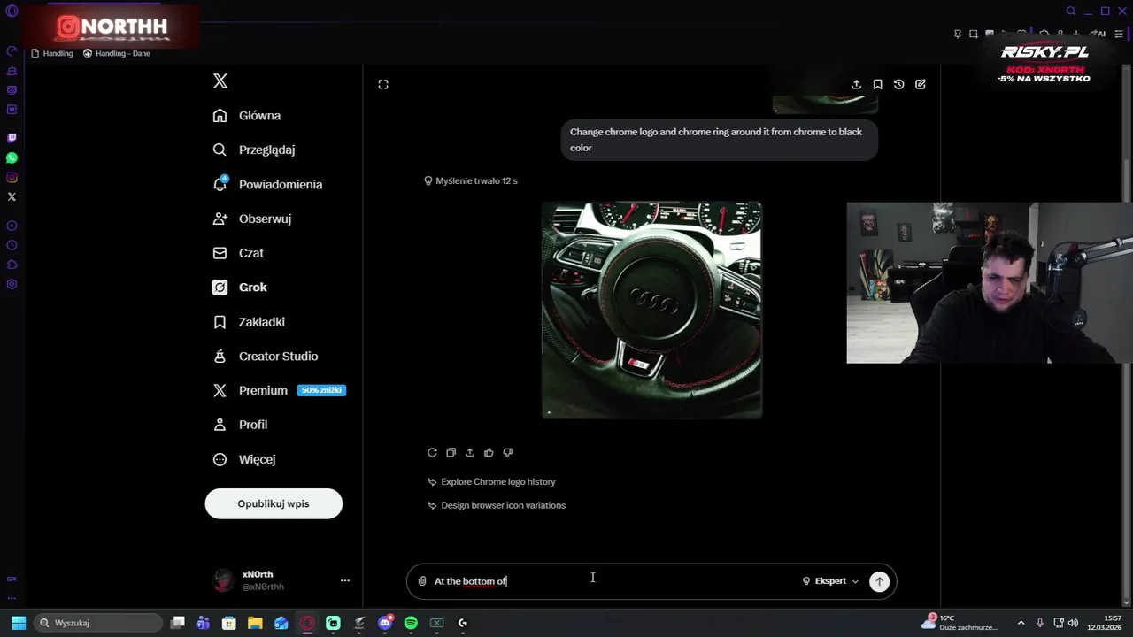Open Task View on taskbar
This screenshot has width=1133, height=637.
coord(177,623)
